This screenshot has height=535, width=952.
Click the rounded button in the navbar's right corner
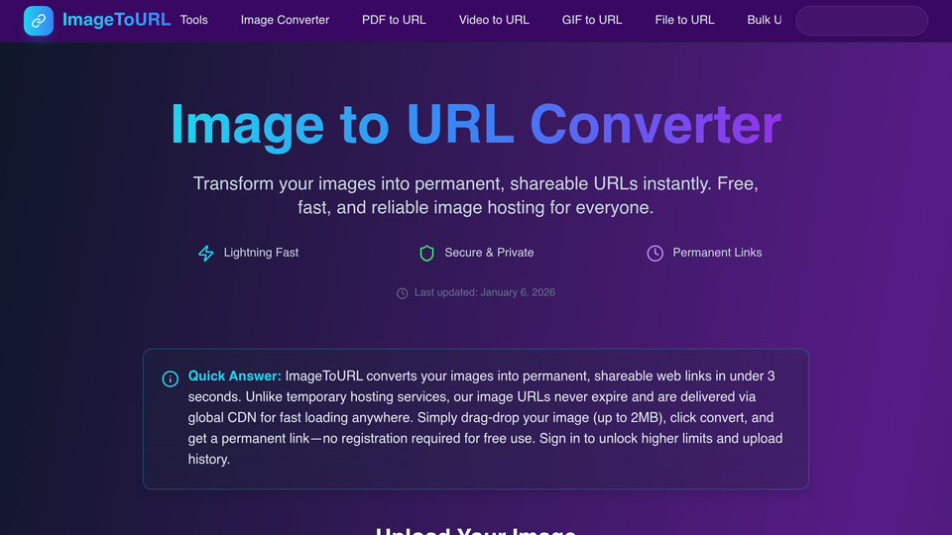(x=862, y=21)
